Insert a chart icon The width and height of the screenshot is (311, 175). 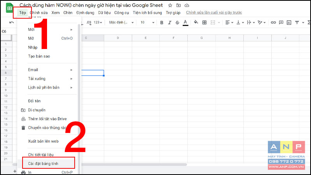coord(289,23)
